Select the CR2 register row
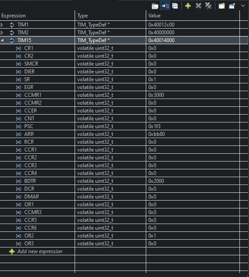The height and width of the screenshot is (277, 249). (124, 56)
